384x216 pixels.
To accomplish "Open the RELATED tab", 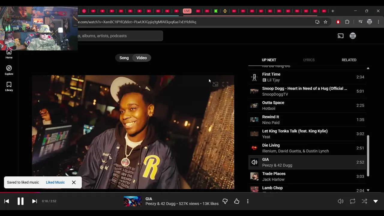I will pos(349,60).
